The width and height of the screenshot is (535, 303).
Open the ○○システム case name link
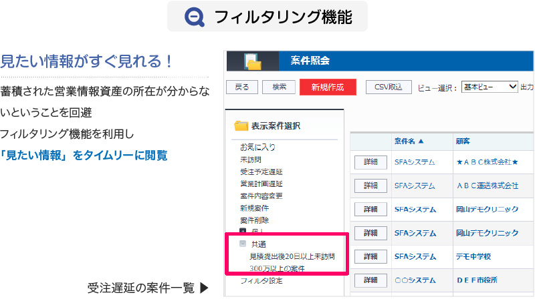pyautogui.click(x=414, y=280)
